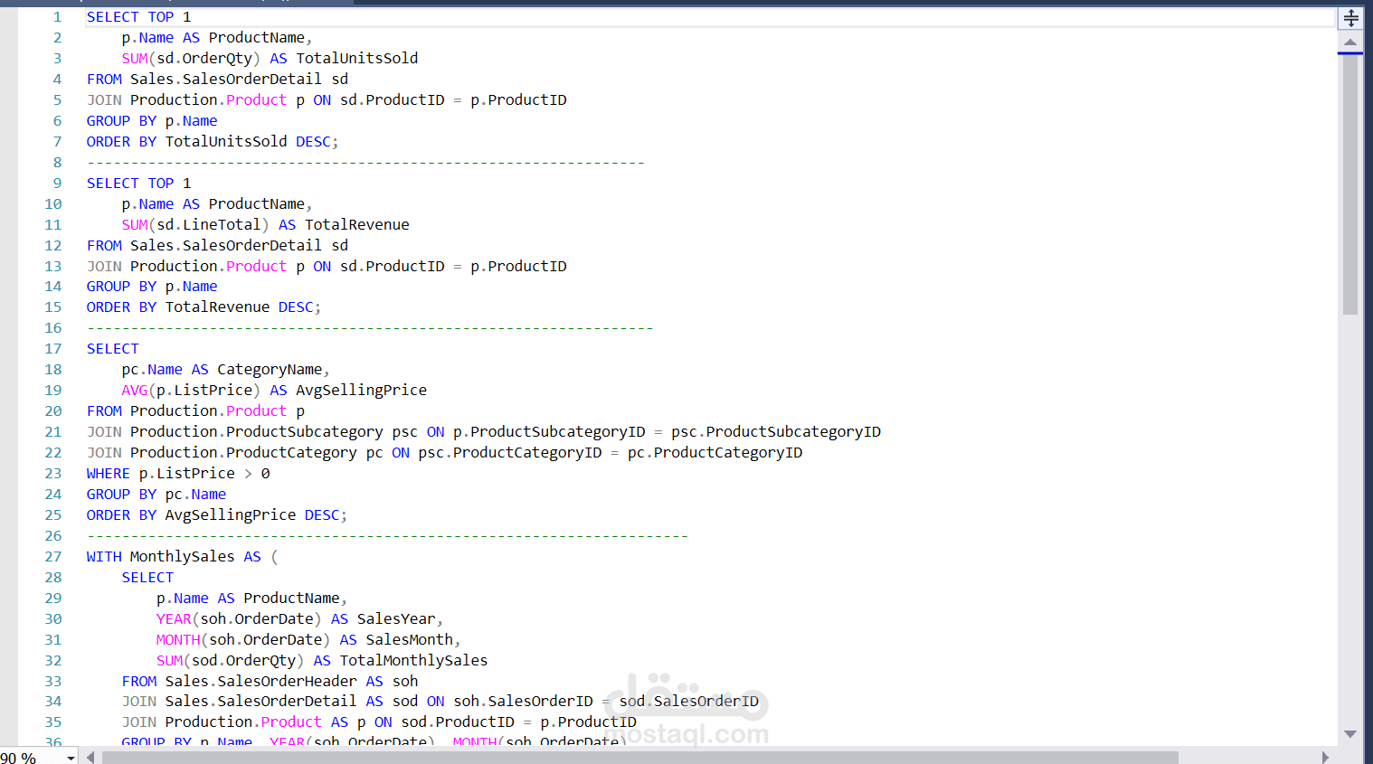Click sd.OrderQty inside the first SUM
1373x764 pixels.
204,59
